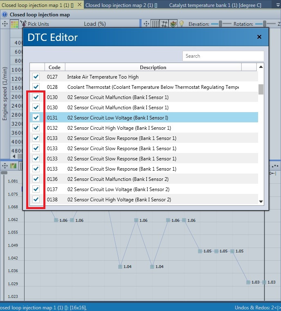Select the Coolant Thermostat description row
The width and height of the screenshot is (281, 311).
[x=153, y=87]
